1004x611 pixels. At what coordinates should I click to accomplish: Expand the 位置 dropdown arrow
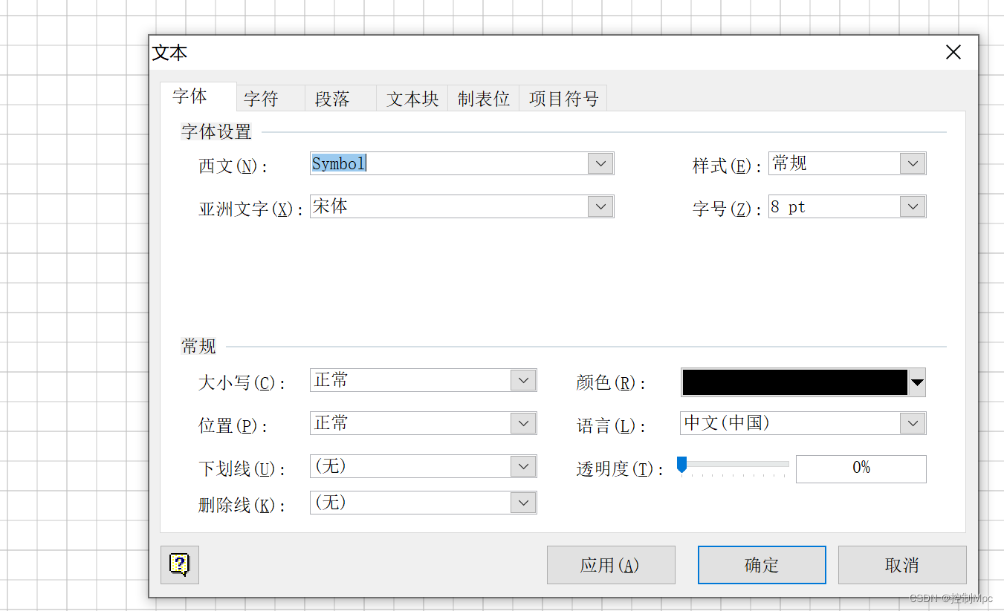(523, 423)
